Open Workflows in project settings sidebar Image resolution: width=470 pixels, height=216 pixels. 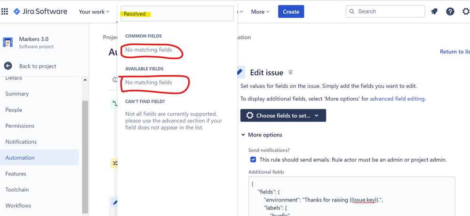pos(18,206)
